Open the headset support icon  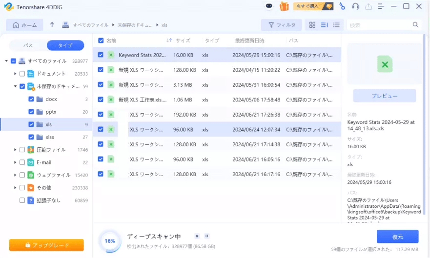(355, 6)
